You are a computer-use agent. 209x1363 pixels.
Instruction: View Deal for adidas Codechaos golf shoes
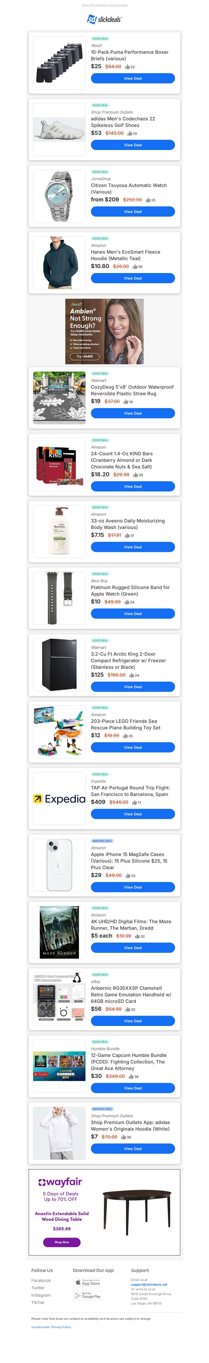coord(133,145)
